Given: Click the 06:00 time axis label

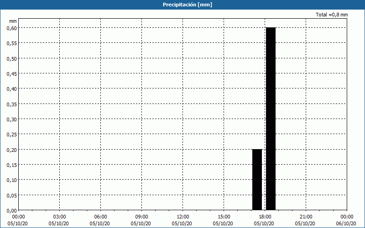Looking at the screenshot, I should coord(100,217).
